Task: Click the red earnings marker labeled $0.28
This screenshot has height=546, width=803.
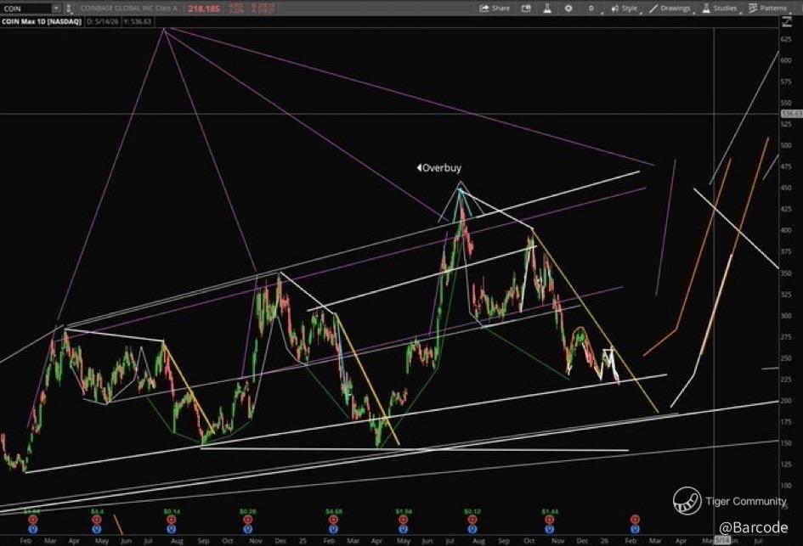Action: pos(248,520)
